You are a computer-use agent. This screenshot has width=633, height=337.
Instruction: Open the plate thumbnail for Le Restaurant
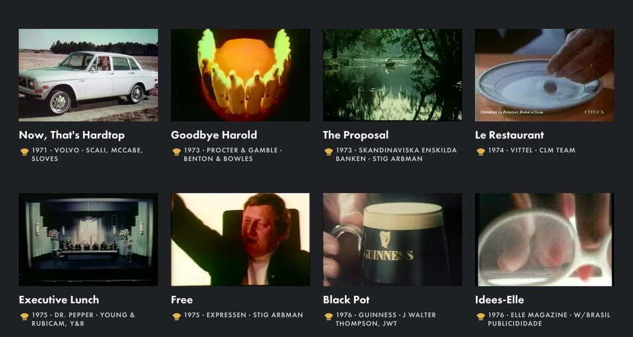(x=544, y=75)
